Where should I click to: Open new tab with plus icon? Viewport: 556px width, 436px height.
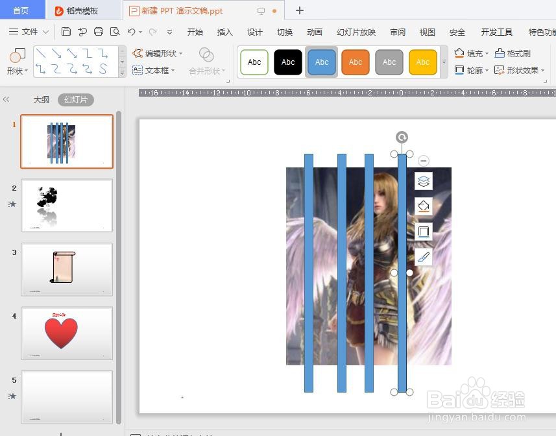[x=300, y=10]
